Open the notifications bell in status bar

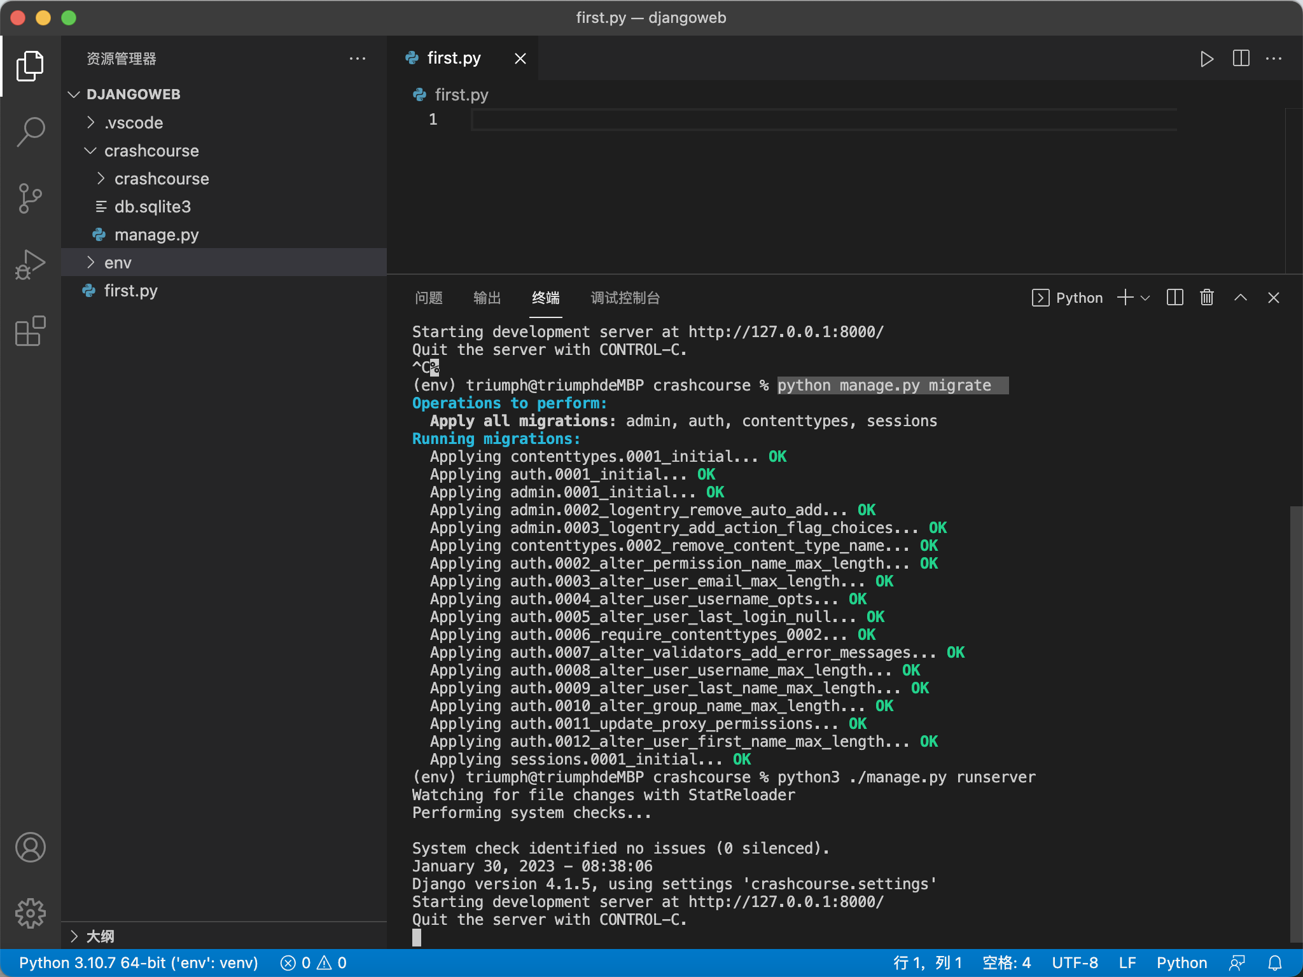pyautogui.click(x=1275, y=963)
